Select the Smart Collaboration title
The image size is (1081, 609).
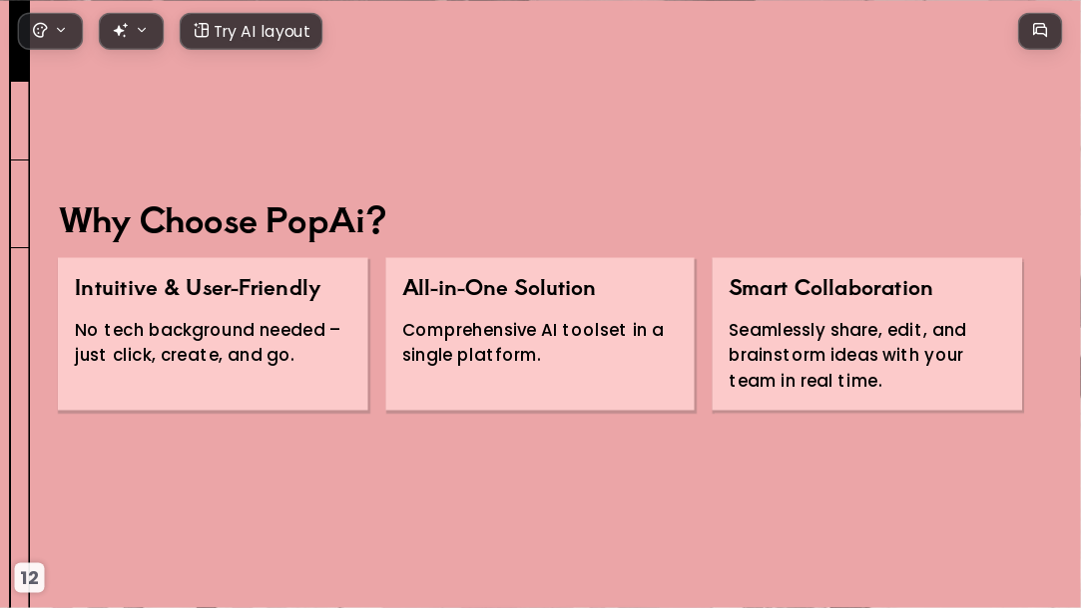(x=830, y=288)
